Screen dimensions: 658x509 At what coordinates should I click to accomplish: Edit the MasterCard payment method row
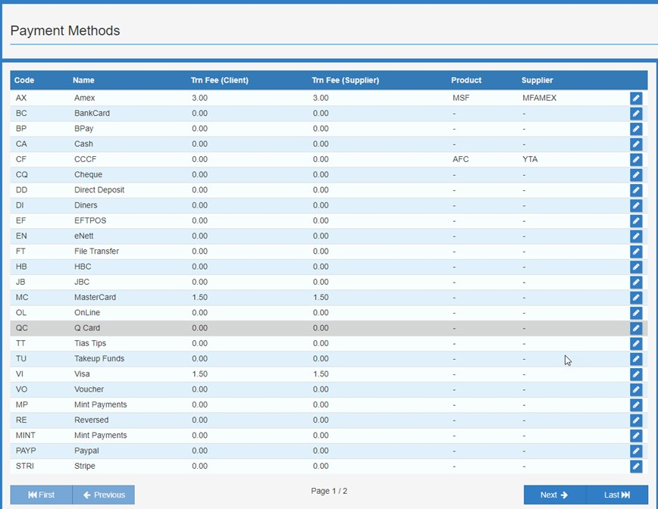636,298
